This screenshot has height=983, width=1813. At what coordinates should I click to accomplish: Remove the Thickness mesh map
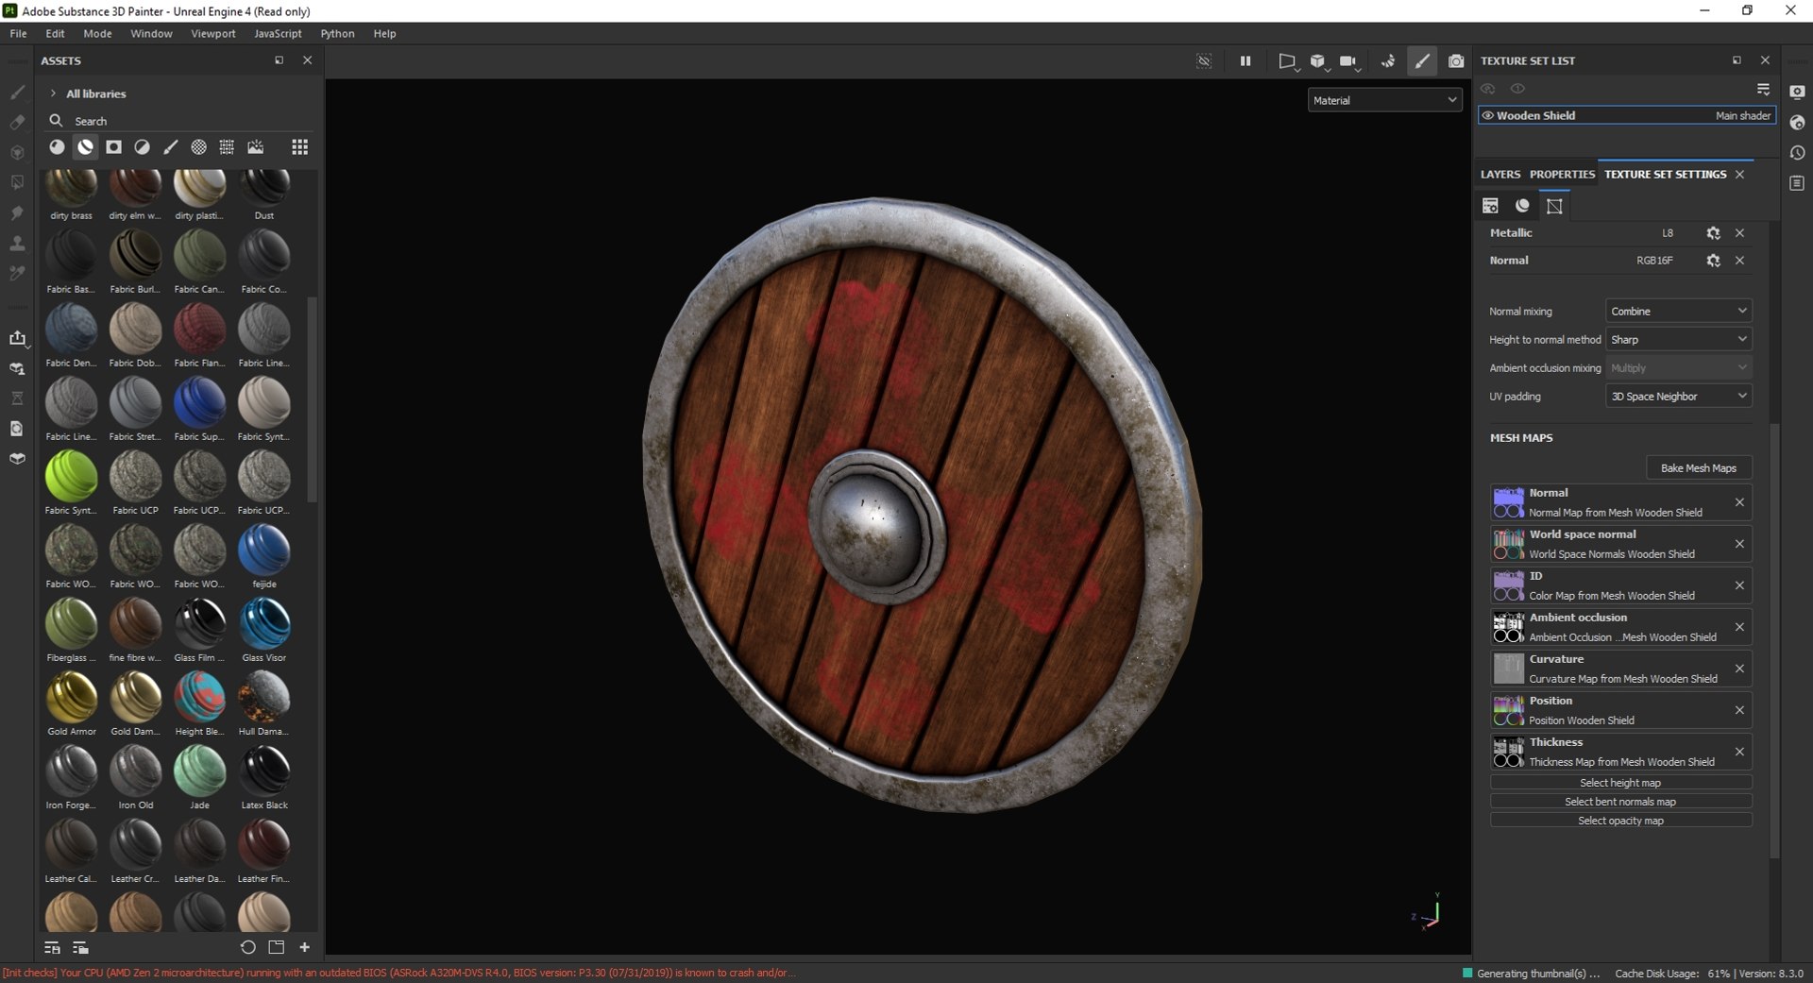pos(1739,752)
